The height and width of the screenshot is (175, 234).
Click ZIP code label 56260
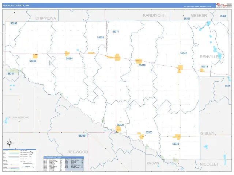14,23
